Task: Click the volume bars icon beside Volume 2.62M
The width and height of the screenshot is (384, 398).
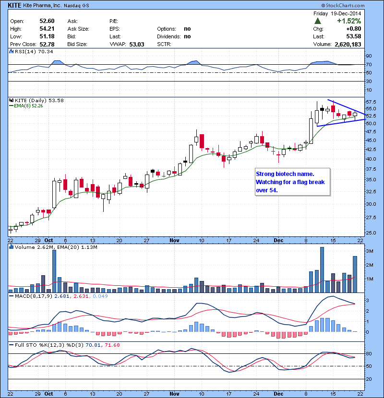Action: 11,247
